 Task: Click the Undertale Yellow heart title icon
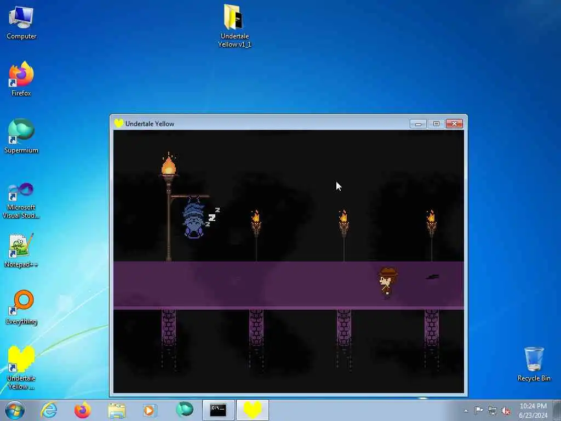[119, 123]
